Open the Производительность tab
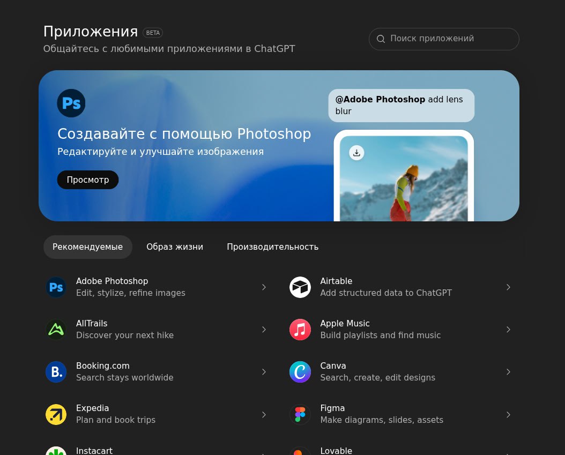Image resolution: width=565 pixels, height=455 pixels. tap(273, 247)
